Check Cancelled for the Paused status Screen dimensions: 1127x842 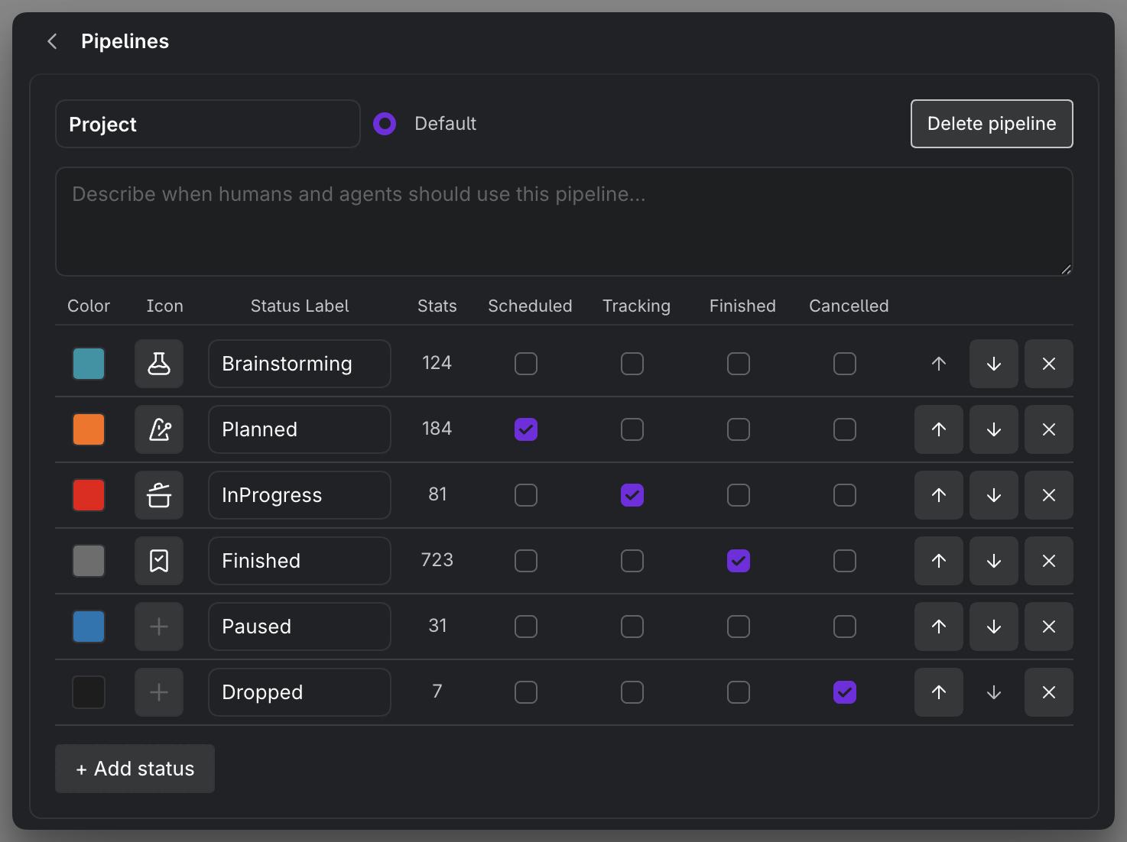[x=845, y=627]
